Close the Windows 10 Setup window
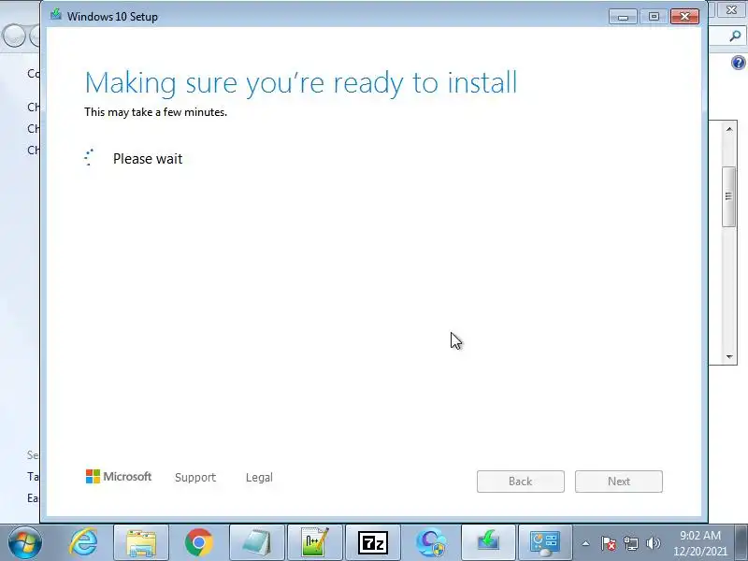The width and height of the screenshot is (748, 561). [684, 16]
